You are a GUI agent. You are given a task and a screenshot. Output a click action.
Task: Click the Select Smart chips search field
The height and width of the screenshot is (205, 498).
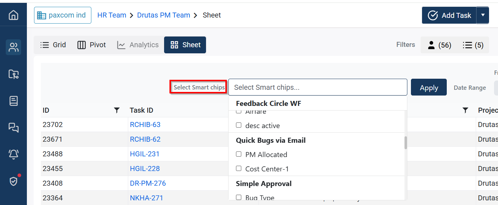click(x=317, y=87)
